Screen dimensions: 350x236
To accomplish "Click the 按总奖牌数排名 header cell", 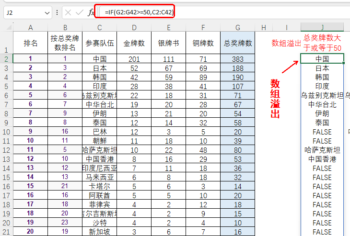I will point(65,43).
